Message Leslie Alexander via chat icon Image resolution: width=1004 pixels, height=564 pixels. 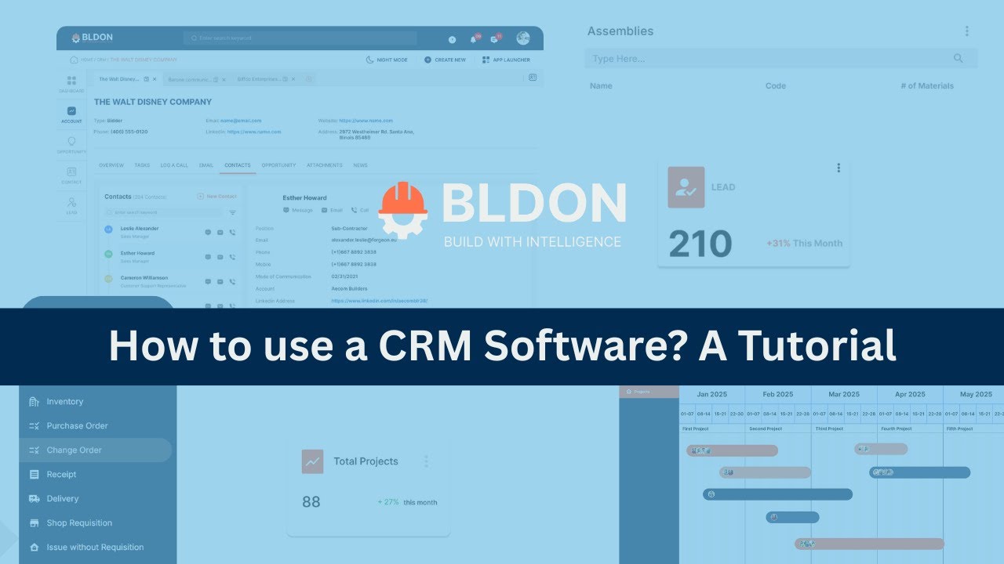tap(208, 232)
